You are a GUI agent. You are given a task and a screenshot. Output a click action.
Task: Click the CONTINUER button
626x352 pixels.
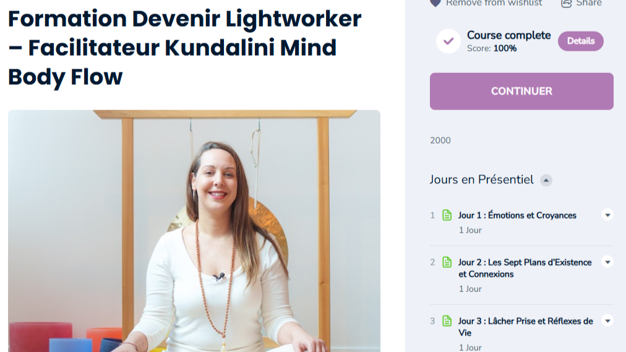[x=521, y=91]
